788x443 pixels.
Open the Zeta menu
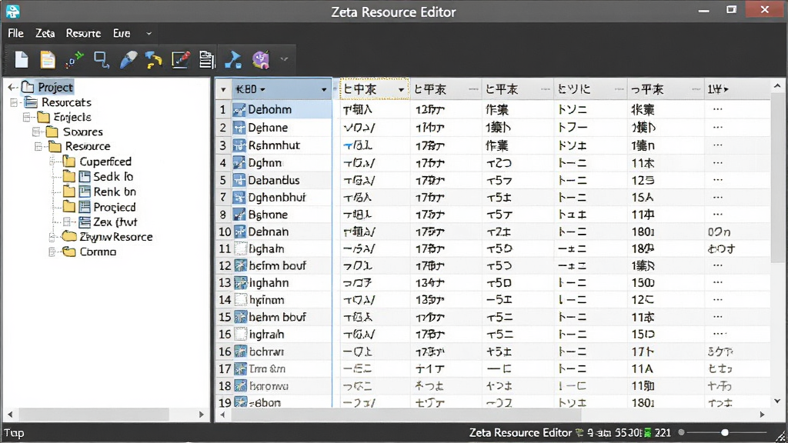coord(45,33)
